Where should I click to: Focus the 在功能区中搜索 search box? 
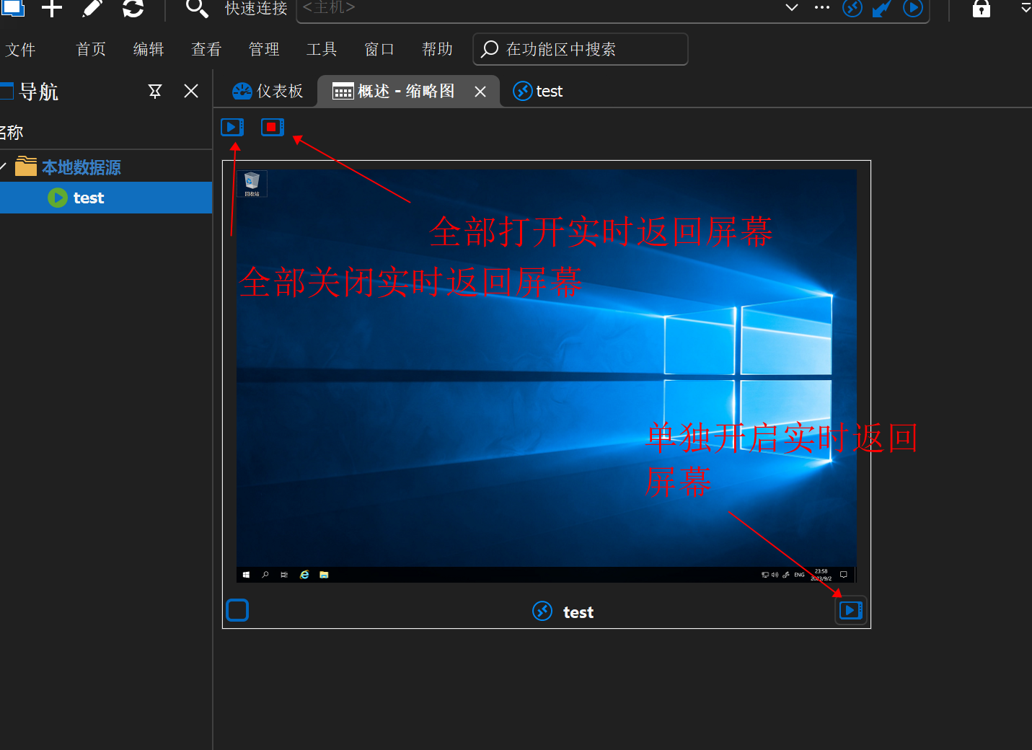(x=581, y=49)
